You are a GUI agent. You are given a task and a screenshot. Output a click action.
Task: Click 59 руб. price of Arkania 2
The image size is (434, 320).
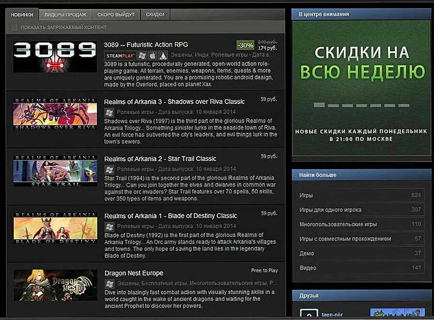click(x=269, y=157)
